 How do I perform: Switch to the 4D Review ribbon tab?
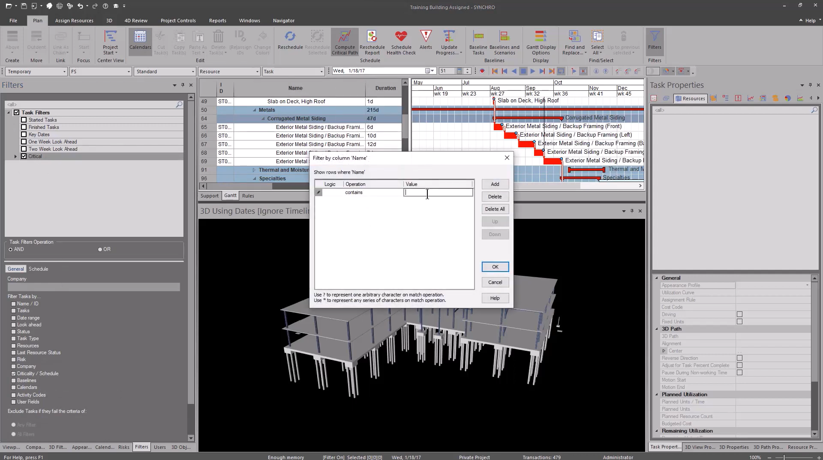tap(136, 20)
